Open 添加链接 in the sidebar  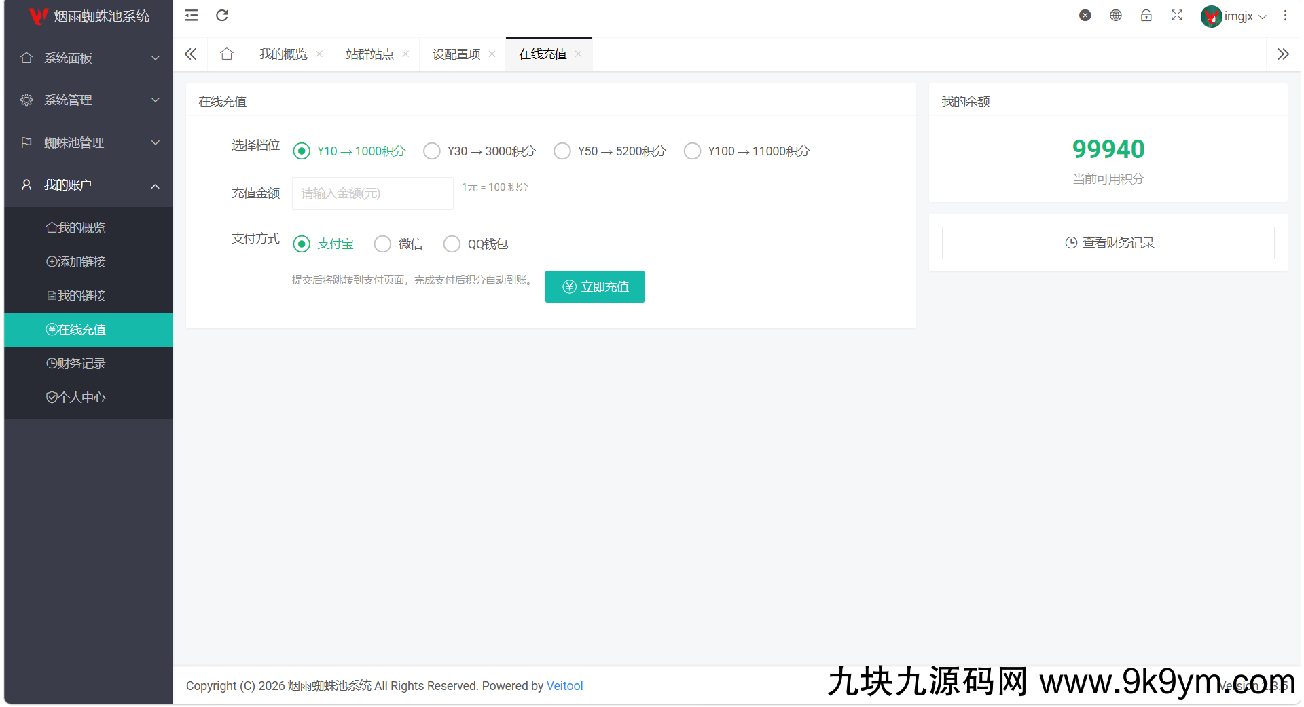(89, 262)
